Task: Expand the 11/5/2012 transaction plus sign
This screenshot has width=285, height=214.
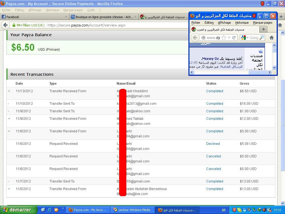Action: pos(9,189)
